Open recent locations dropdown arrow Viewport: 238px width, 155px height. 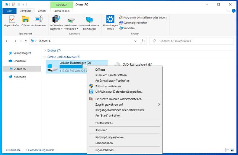[x=21, y=41]
